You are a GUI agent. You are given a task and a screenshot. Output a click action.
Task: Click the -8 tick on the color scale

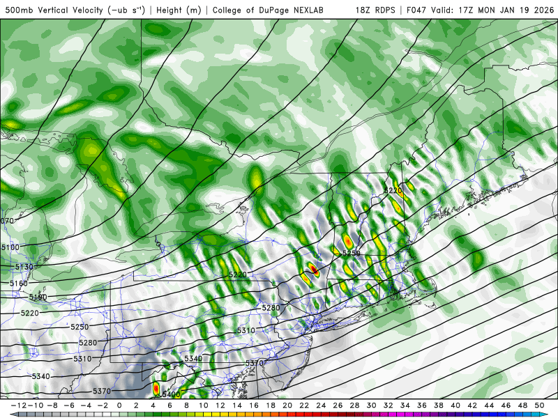tap(52, 405)
